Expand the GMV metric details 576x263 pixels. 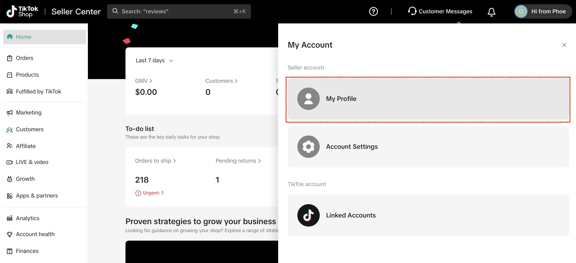click(144, 81)
